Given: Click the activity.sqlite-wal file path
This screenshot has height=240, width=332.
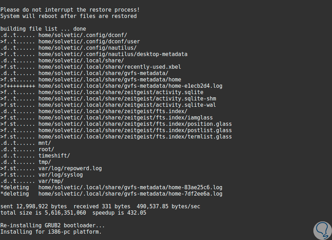Looking at the screenshot, I should click(127, 105).
